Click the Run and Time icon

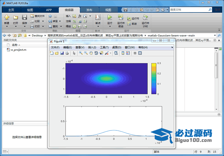(x=145, y=17)
